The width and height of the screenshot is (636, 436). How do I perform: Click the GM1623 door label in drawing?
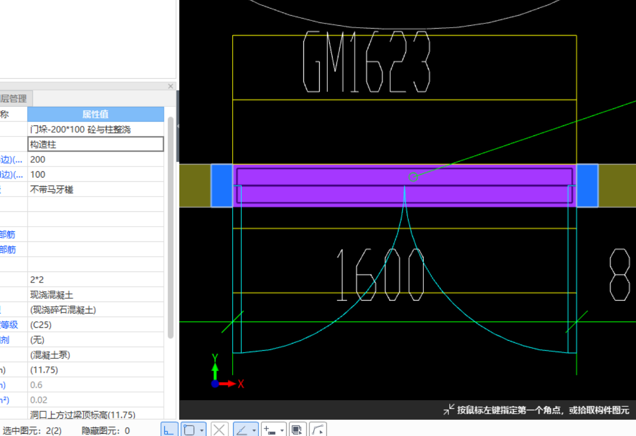[367, 62]
